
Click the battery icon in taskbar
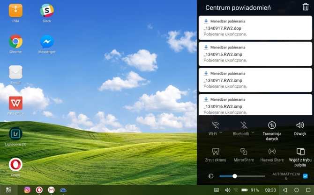coord(245,190)
